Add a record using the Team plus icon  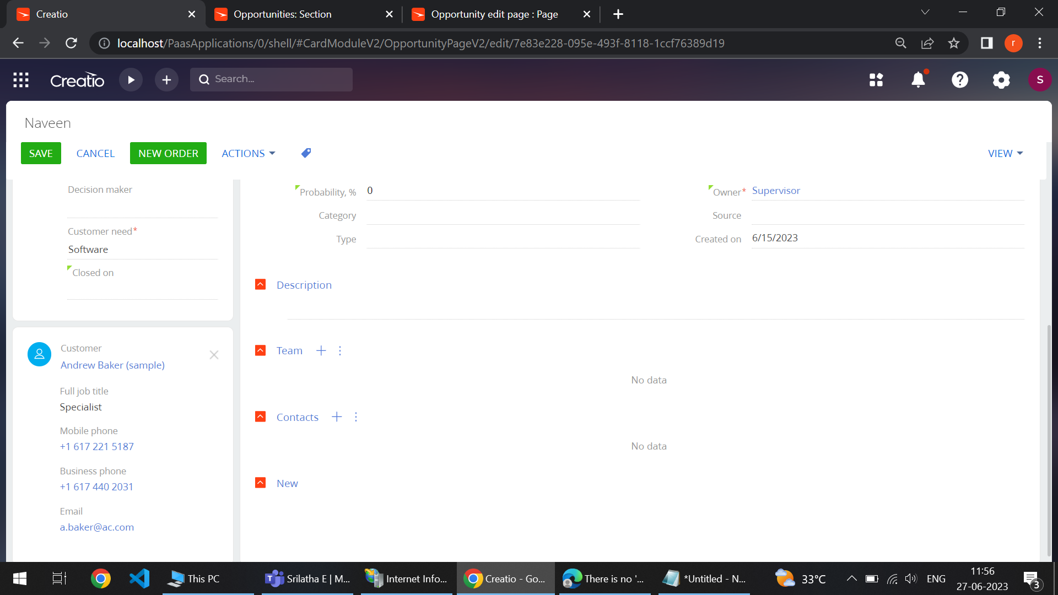(321, 350)
